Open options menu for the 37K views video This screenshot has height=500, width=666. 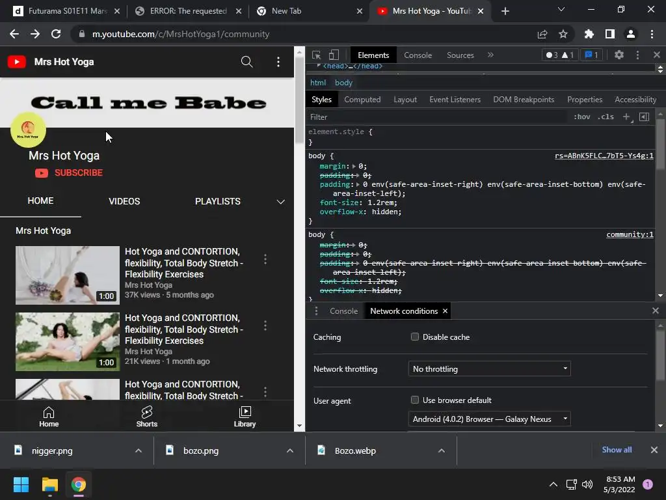point(265,259)
